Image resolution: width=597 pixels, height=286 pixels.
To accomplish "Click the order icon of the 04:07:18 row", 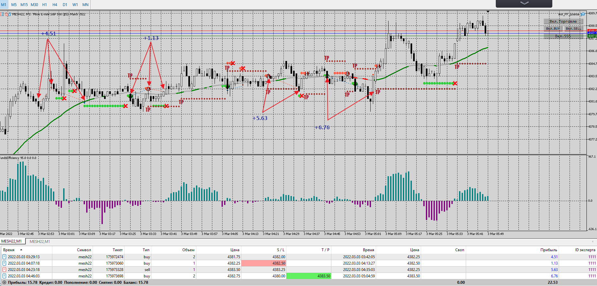I will tap(4, 263).
